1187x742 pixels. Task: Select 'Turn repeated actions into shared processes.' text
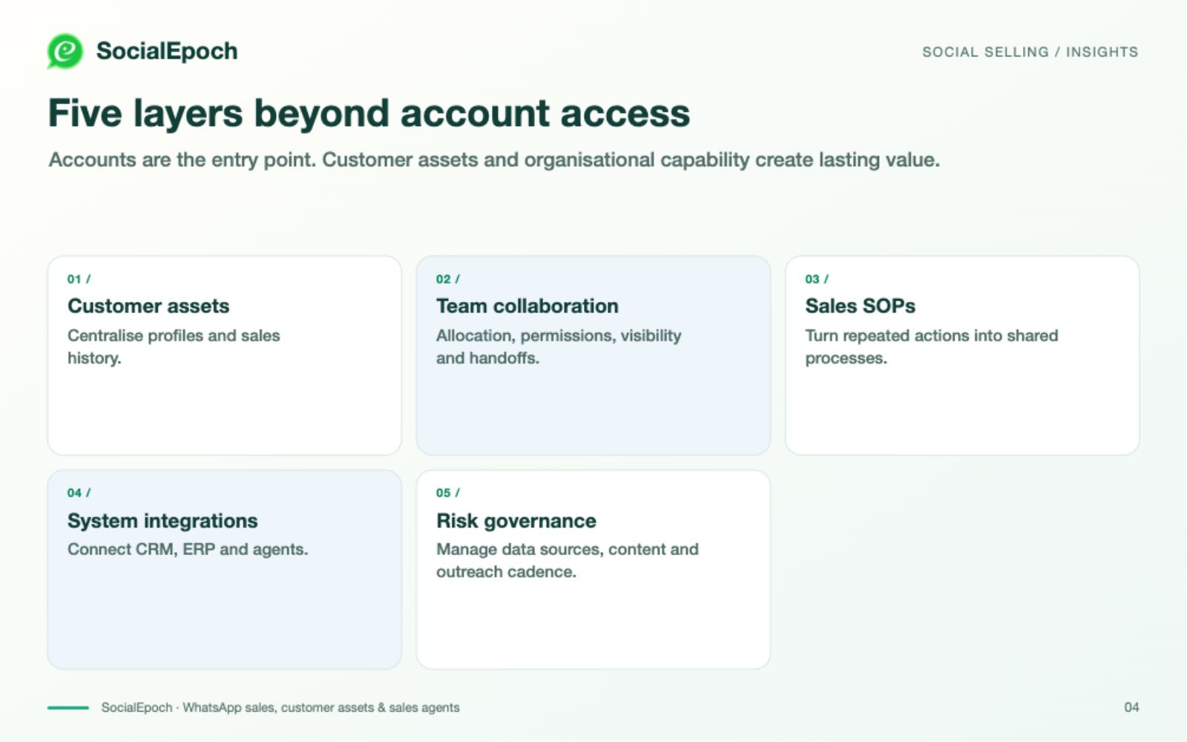pyautogui.click(x=932, y=347)
